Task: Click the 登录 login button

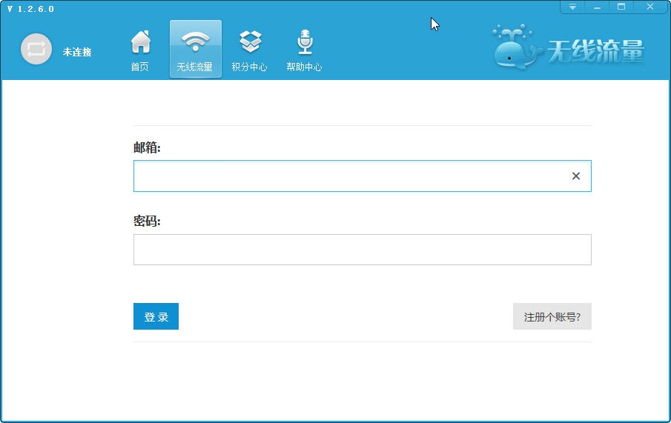Action: pyautogui.click(x=156, y=316)
